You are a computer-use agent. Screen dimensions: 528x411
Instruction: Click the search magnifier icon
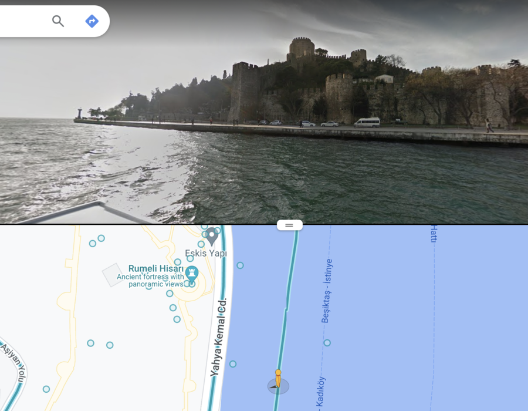click(58, 21)
